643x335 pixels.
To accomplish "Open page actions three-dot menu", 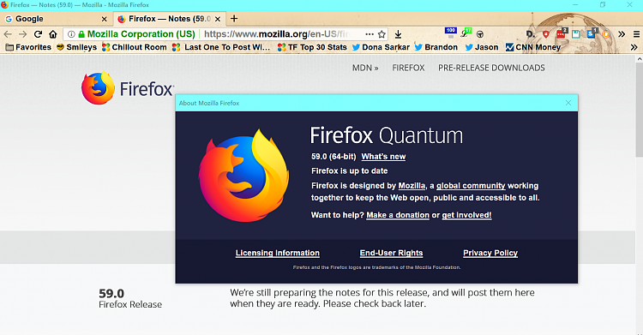I will (x=370, y=34).
